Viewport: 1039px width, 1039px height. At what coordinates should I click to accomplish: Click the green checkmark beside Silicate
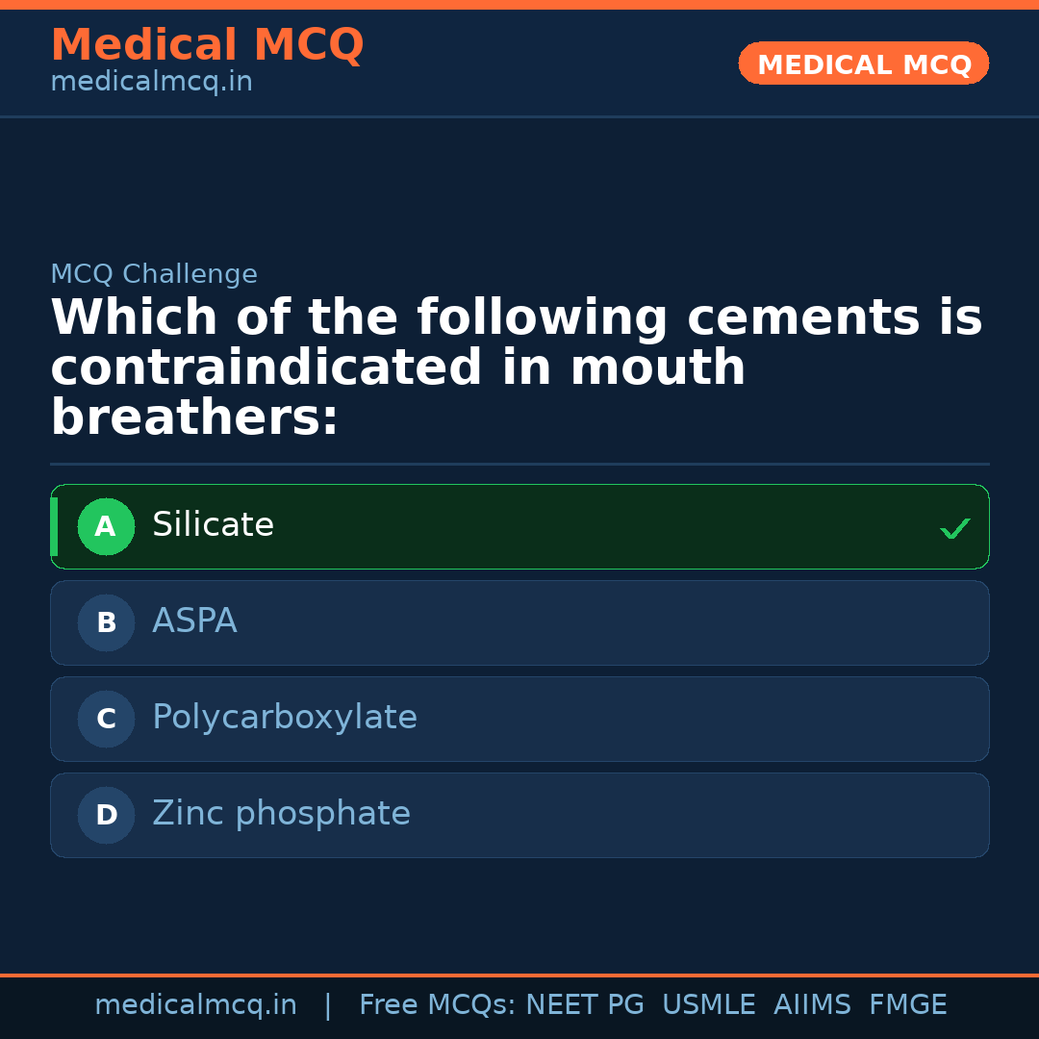point(954,528)
